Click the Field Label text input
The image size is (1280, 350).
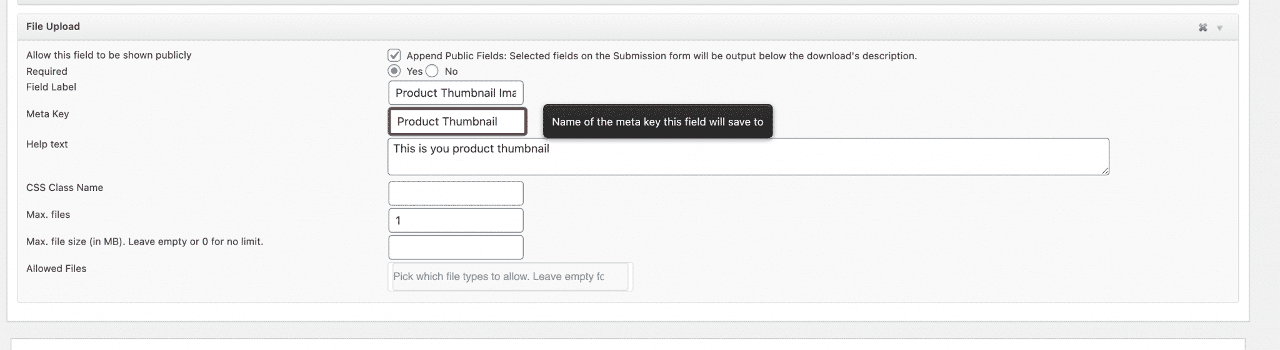[x=456, y=93]
